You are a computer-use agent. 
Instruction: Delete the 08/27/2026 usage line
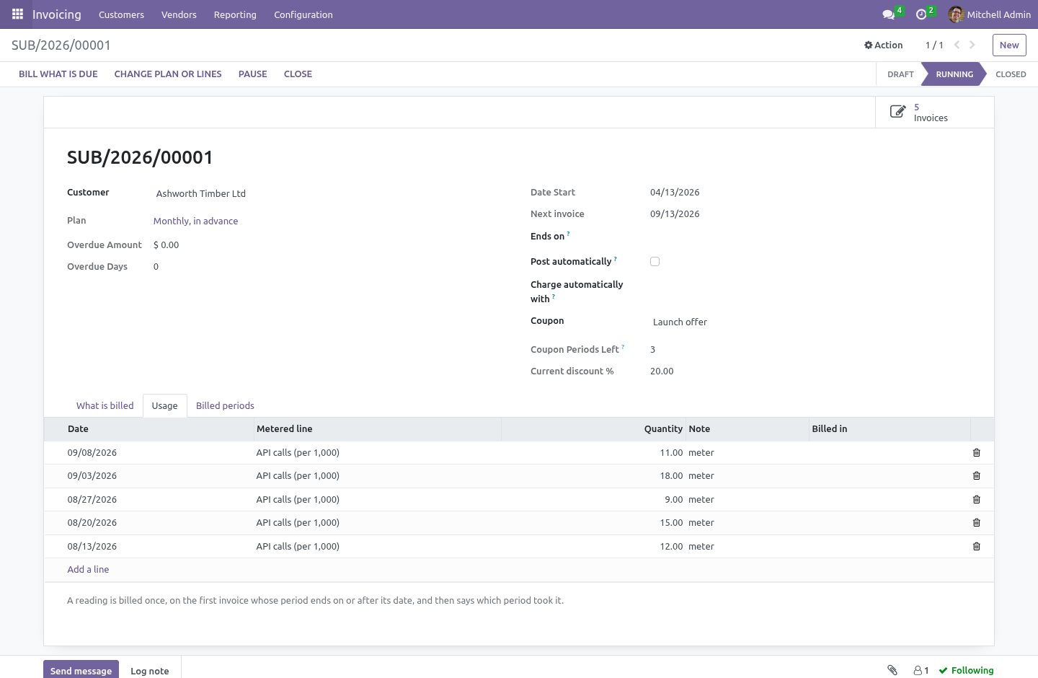[977, 500]
